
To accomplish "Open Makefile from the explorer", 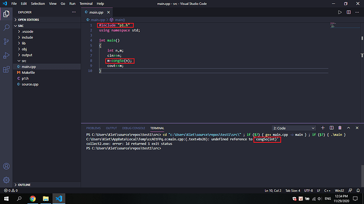I will pos(47,72).
